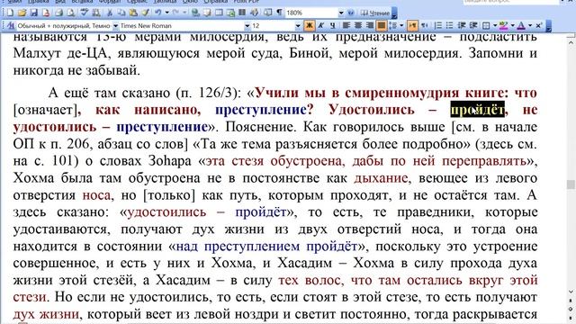The height and width of the screenshot is (324, 576).
Task: Open print preview from the toolbar
Action: pos(70,13)
